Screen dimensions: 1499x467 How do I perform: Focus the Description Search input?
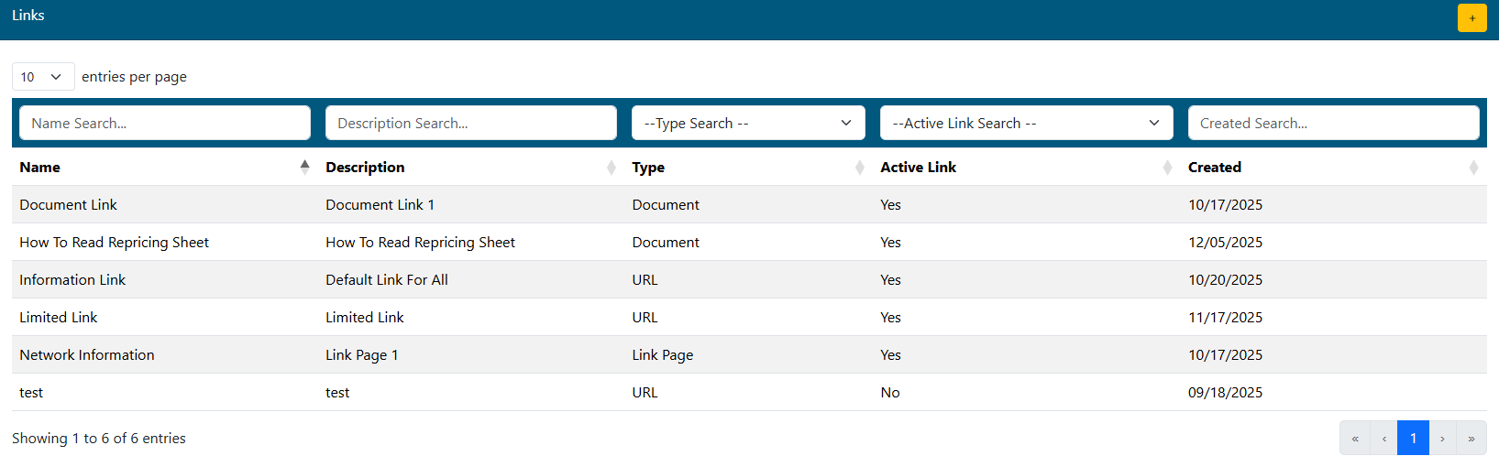[470, 124]
